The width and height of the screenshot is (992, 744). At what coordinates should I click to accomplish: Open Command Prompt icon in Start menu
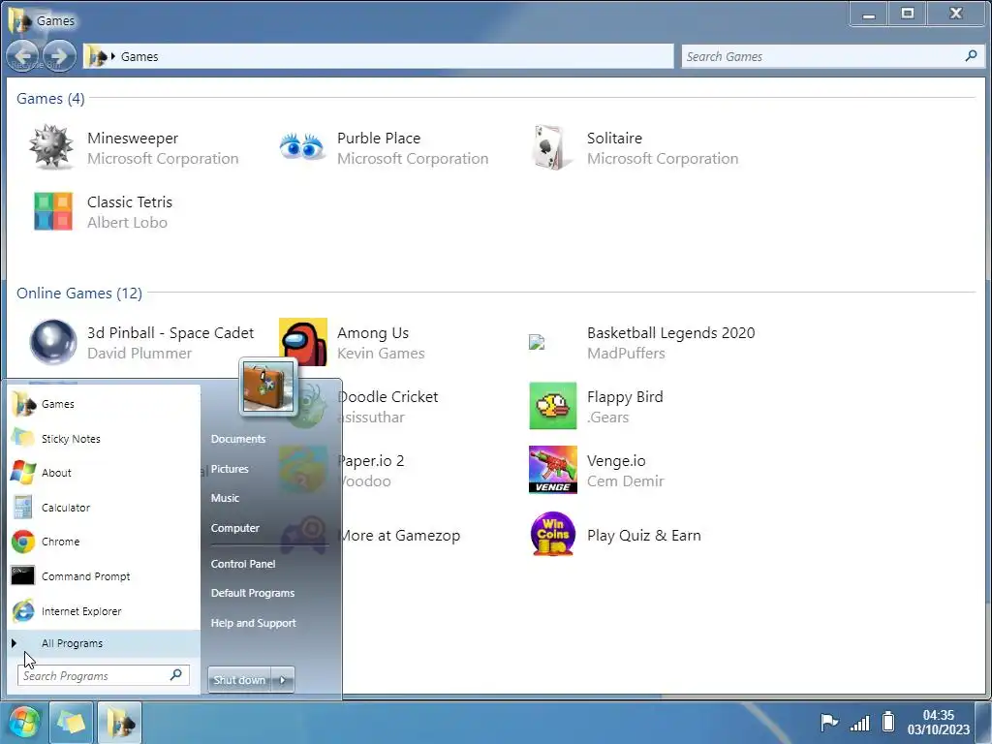click(x=23, y=576)
